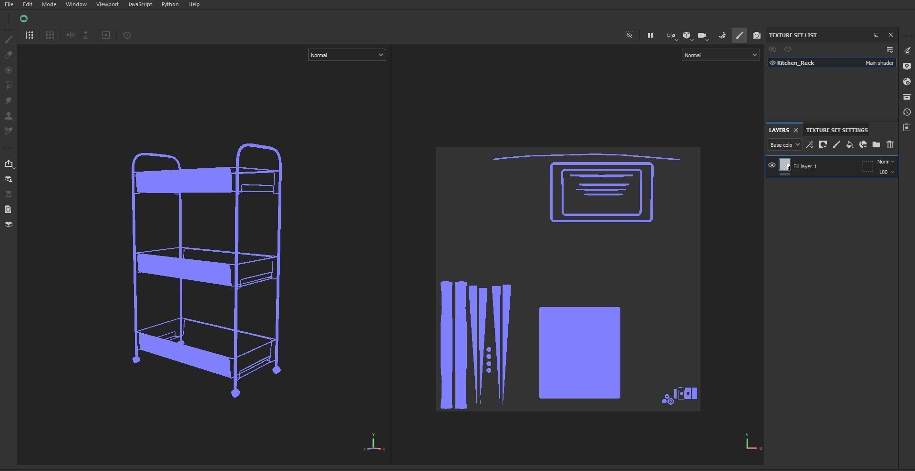Add a mask to the layer
The width and height of the screenshot is (915, 471).
(x=823, y=145)
